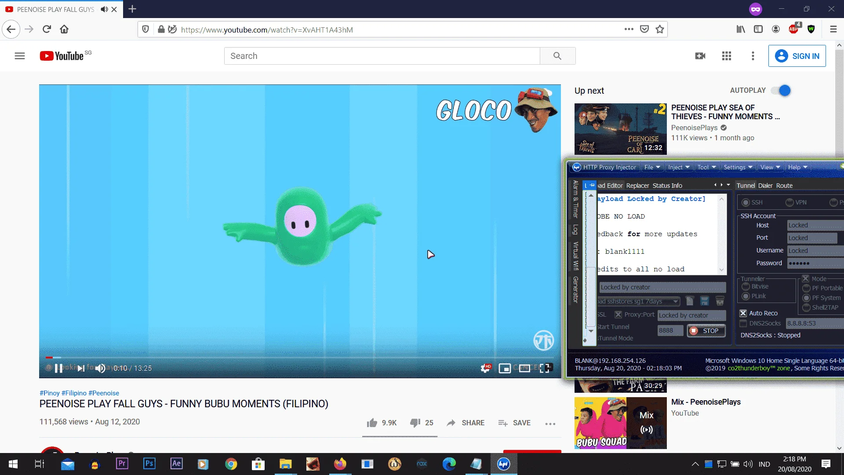The image size is (844, 475).
Task: Open Adobe Photoshop from the taskbar
Action: tap(149, 464)
